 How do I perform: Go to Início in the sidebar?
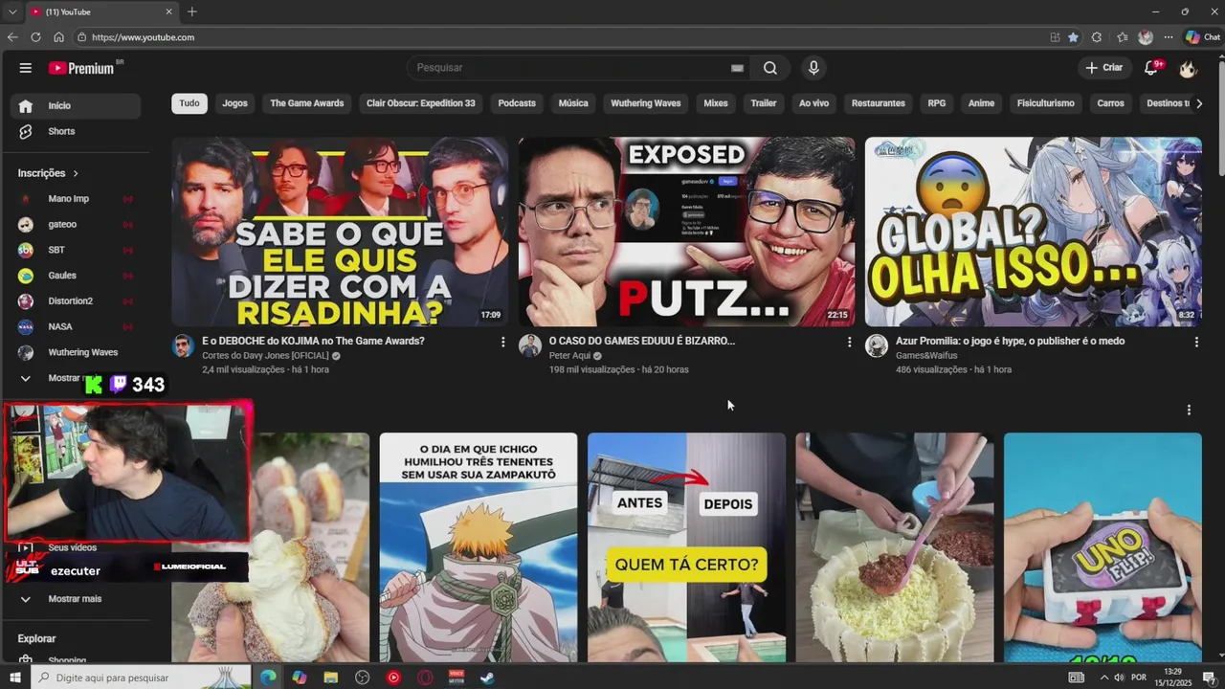pos(77,105)
